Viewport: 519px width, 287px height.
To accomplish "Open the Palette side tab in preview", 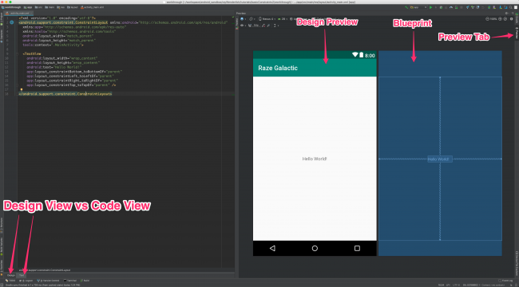I will point(236,22).
